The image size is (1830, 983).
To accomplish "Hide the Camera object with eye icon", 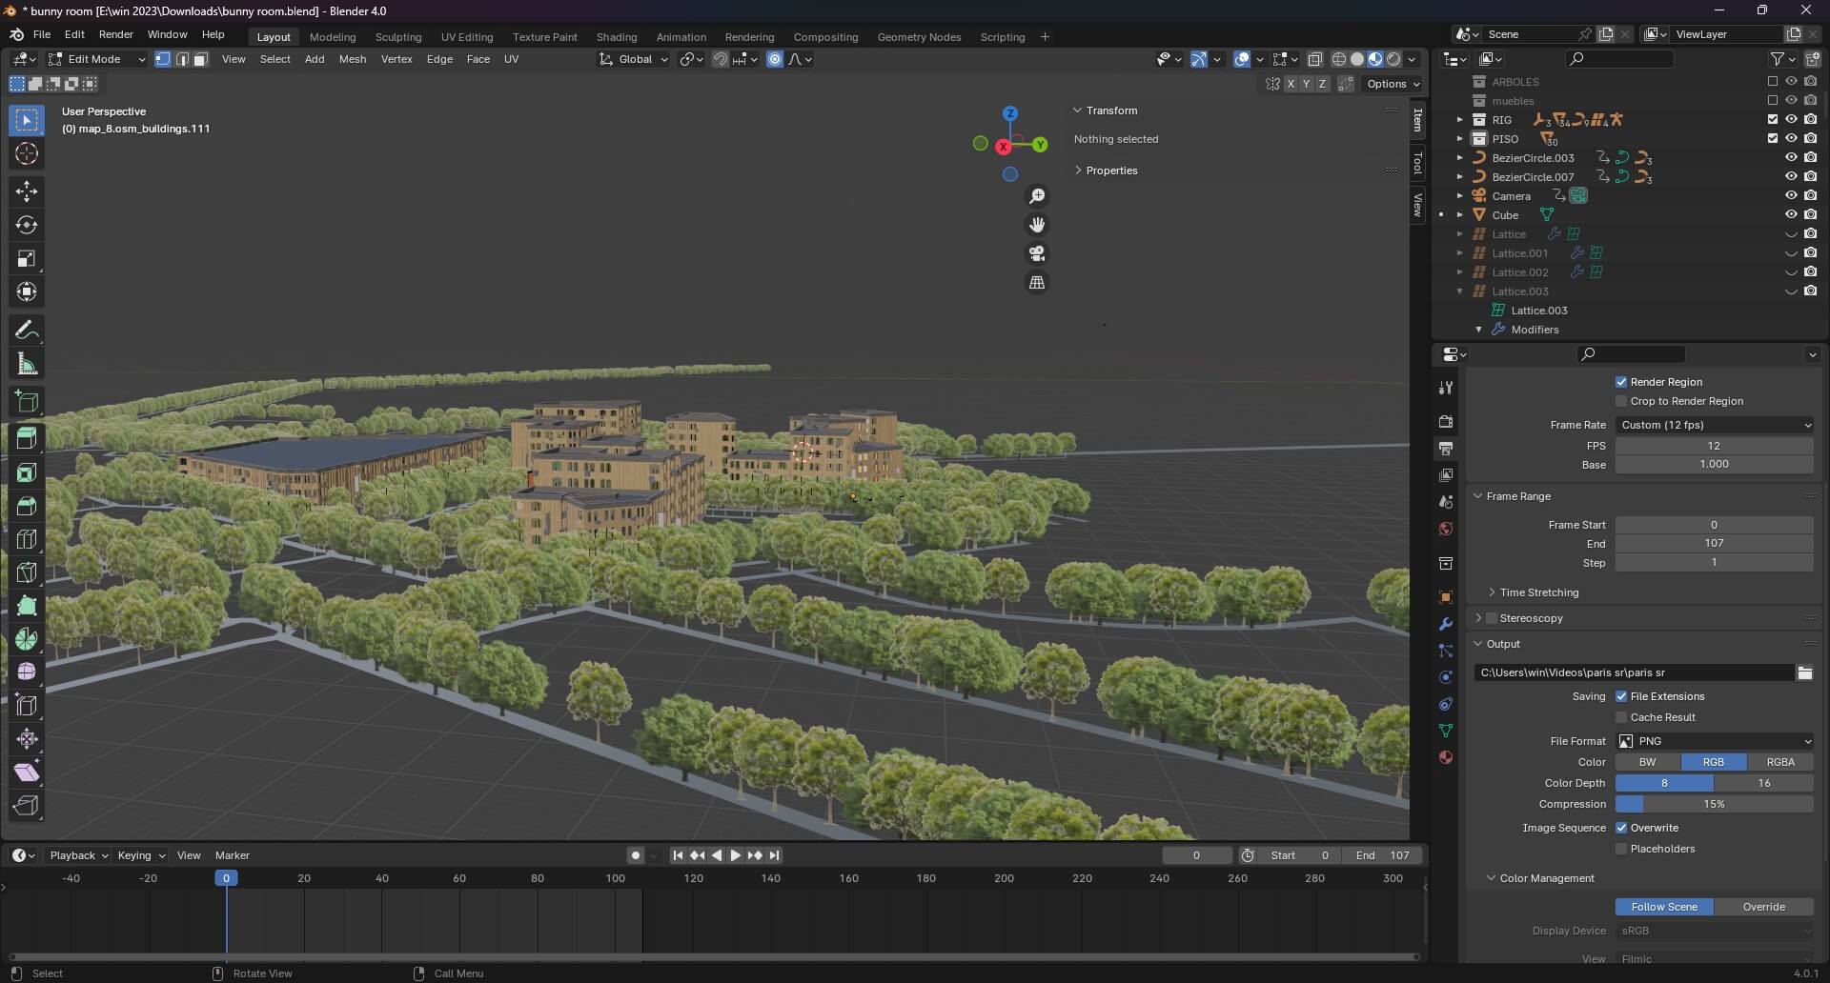I will (x=1791, y=196).
